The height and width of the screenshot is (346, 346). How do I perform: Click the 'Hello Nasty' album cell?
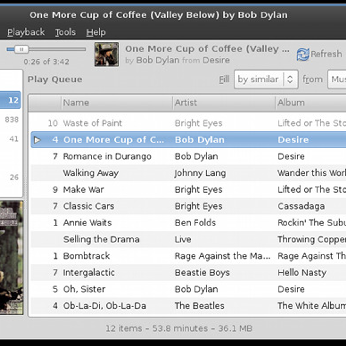tap(302, 273)
